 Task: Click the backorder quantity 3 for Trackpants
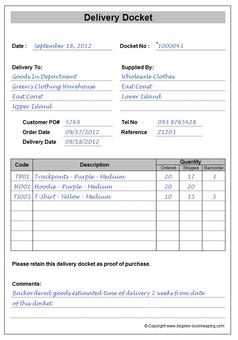pyautogui.click(x=214, y=177)
